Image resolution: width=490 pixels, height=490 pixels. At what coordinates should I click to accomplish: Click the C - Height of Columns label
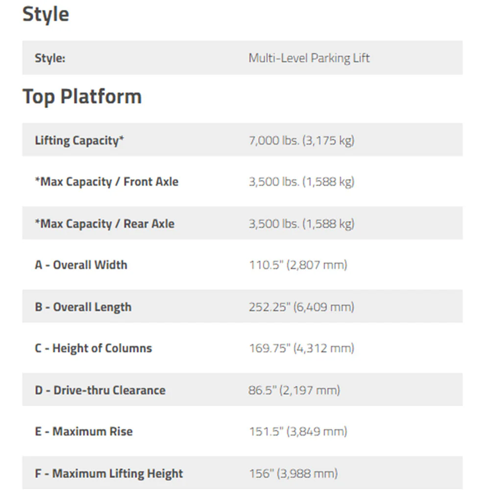coord(94,348)
